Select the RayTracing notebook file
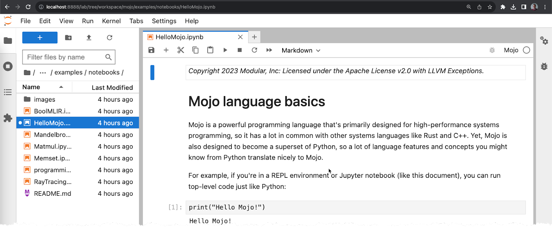552x234 pixels. [x=78, y=182]
